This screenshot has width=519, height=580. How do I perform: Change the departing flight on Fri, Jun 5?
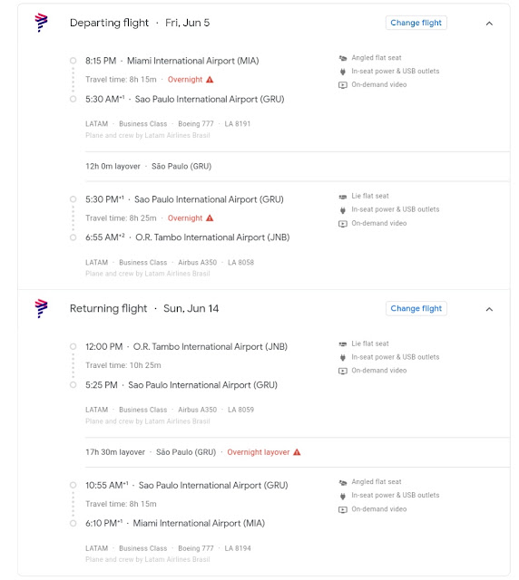(416, 23)
